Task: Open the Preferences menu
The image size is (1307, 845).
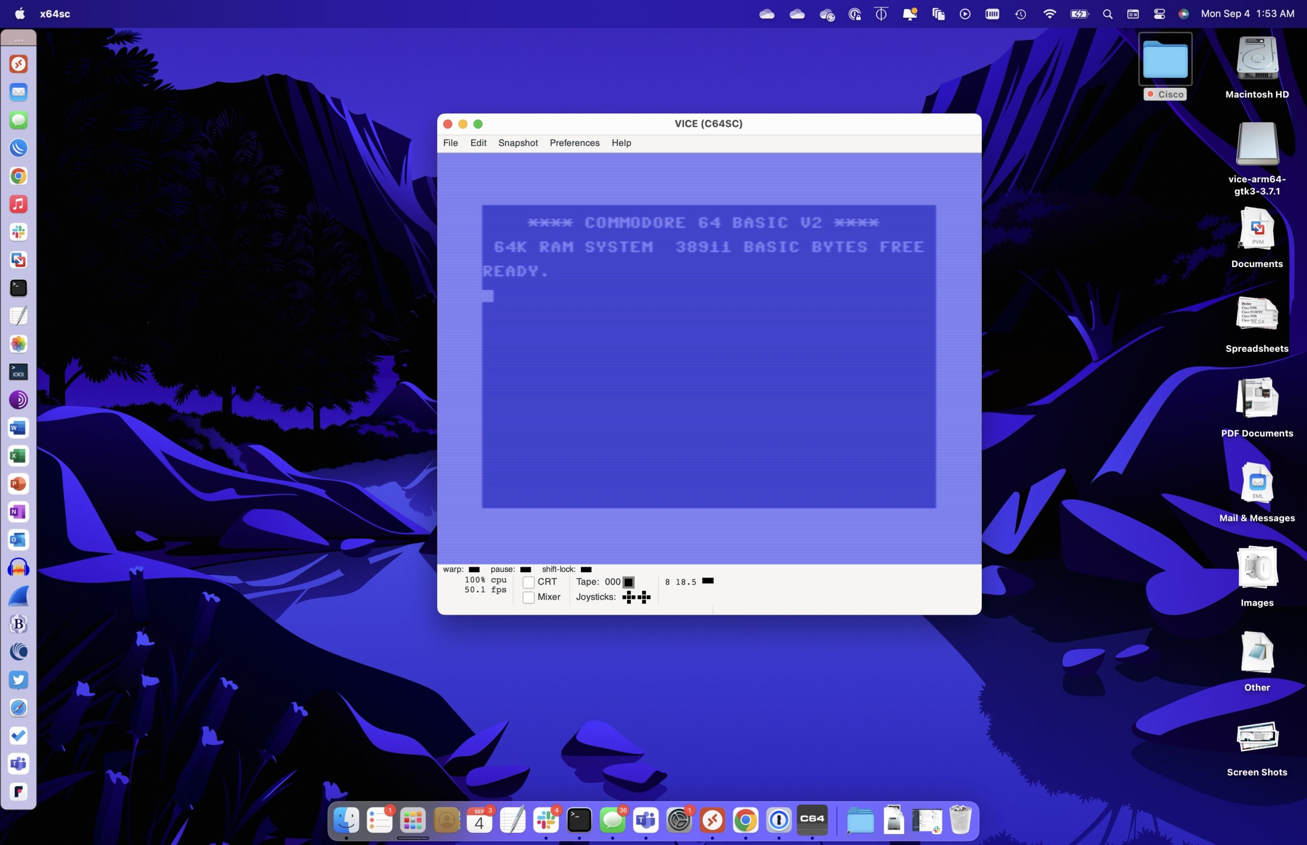Action: click(574, 142)
